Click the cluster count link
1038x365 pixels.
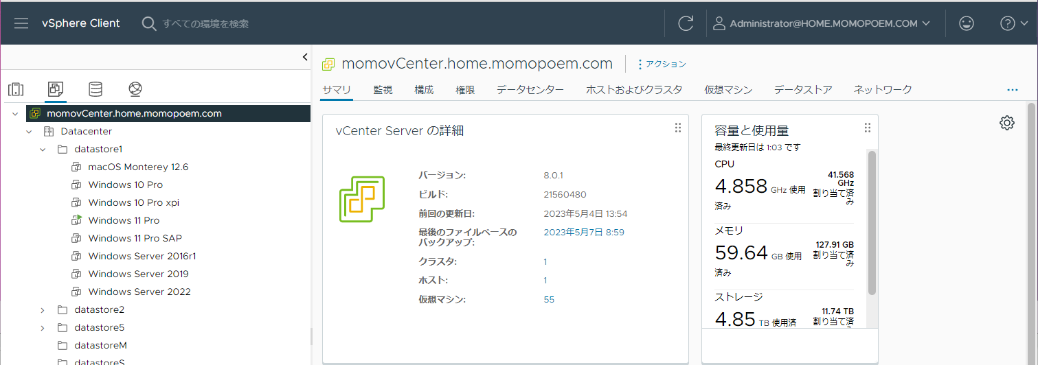pyautogui.click(x=545, y=262)
